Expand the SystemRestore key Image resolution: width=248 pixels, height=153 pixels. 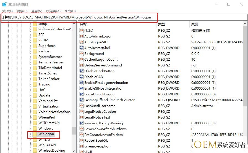pyautogui.click(x=30, y=57)
